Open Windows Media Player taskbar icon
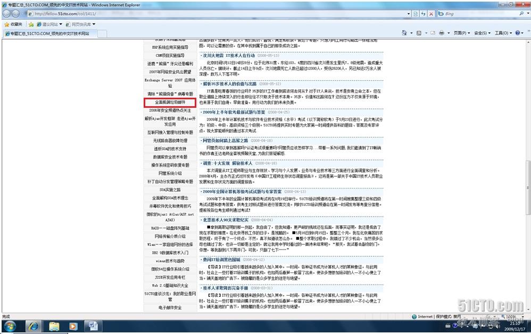The width and height of the screenshot is (531, 334). pos(73,326)
